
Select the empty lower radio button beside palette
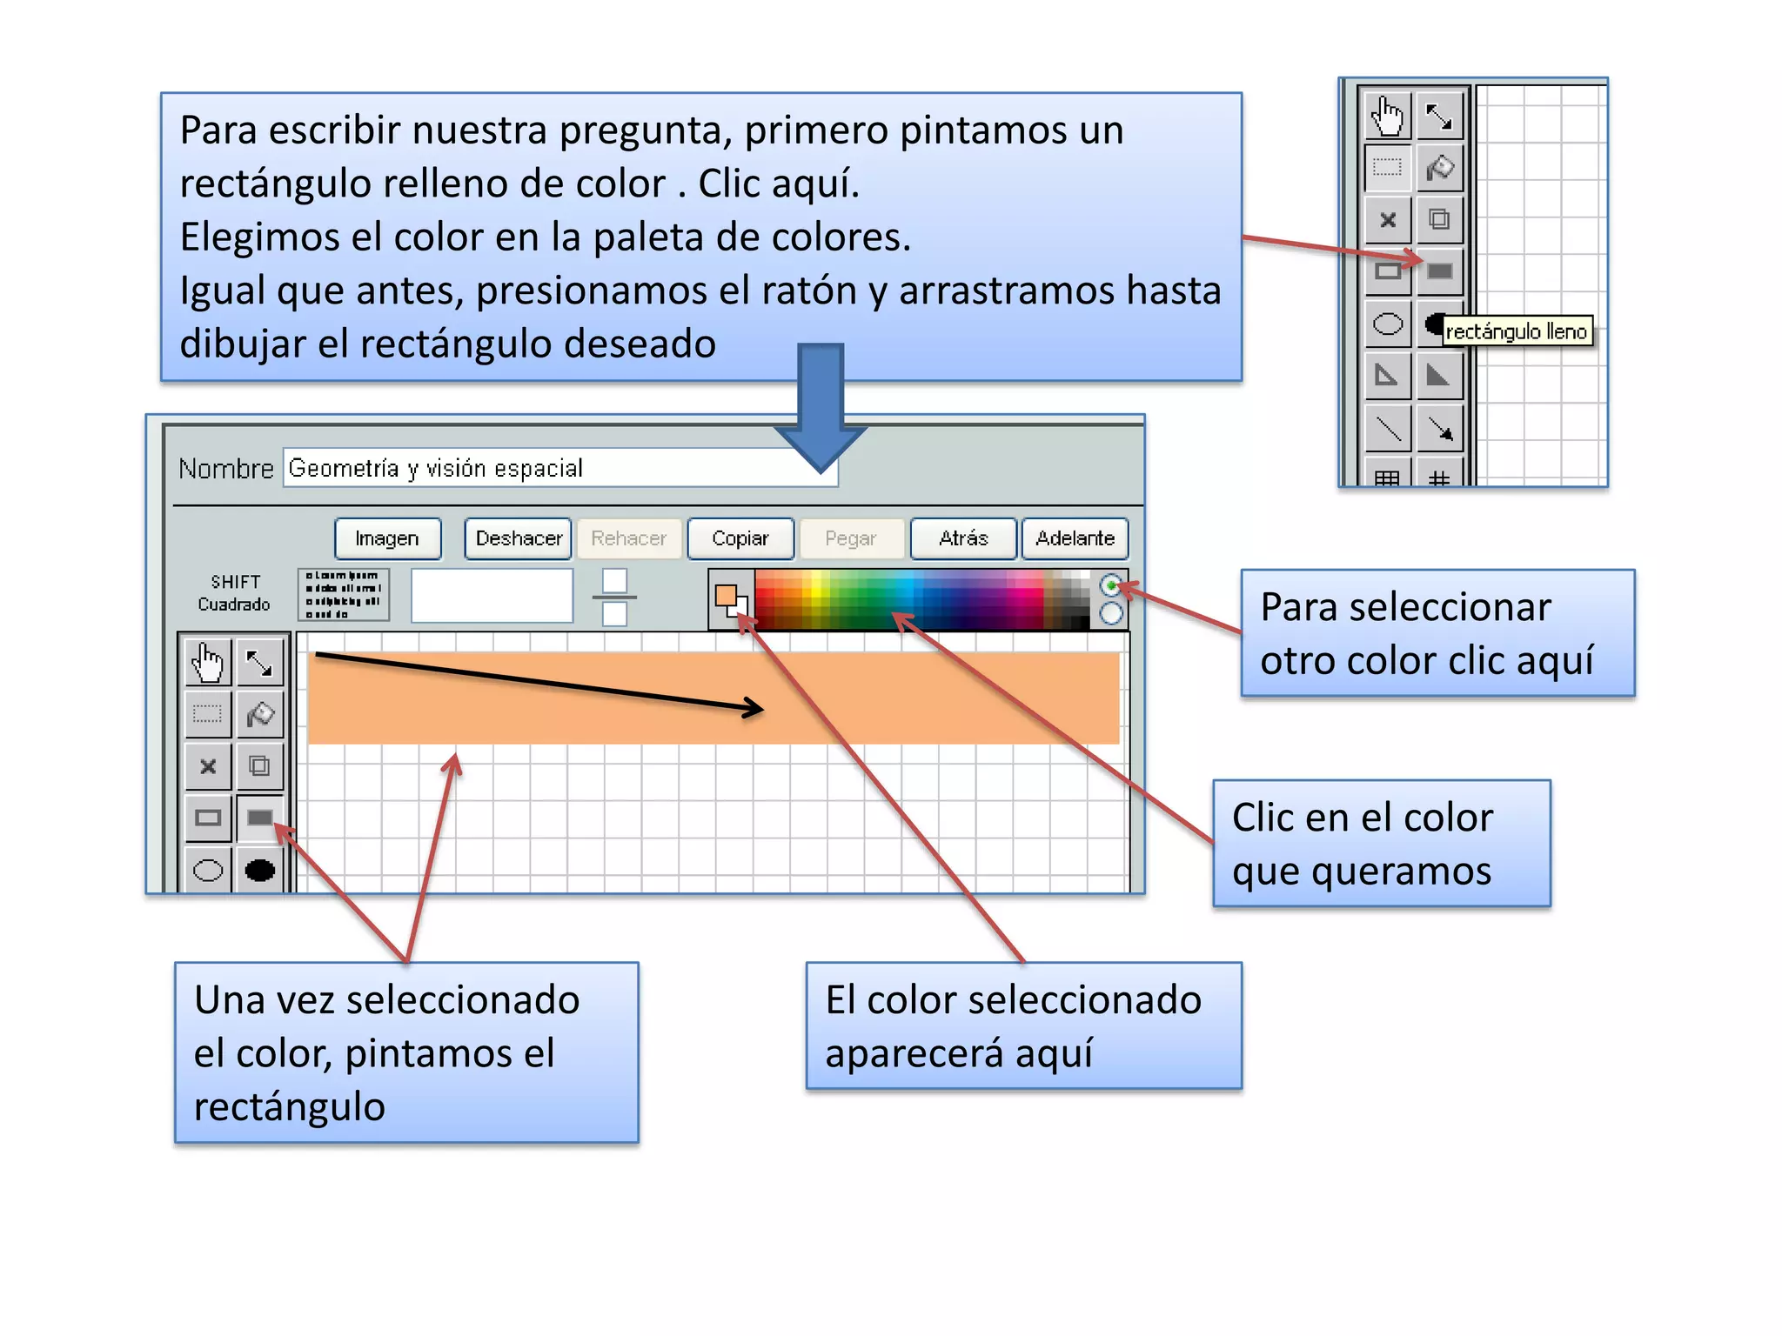click(1111, 614)
